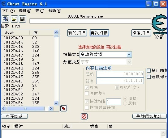The image size is (168, 138).
Task: Click red arrow add-to-address-list icon
Action: 63,108
